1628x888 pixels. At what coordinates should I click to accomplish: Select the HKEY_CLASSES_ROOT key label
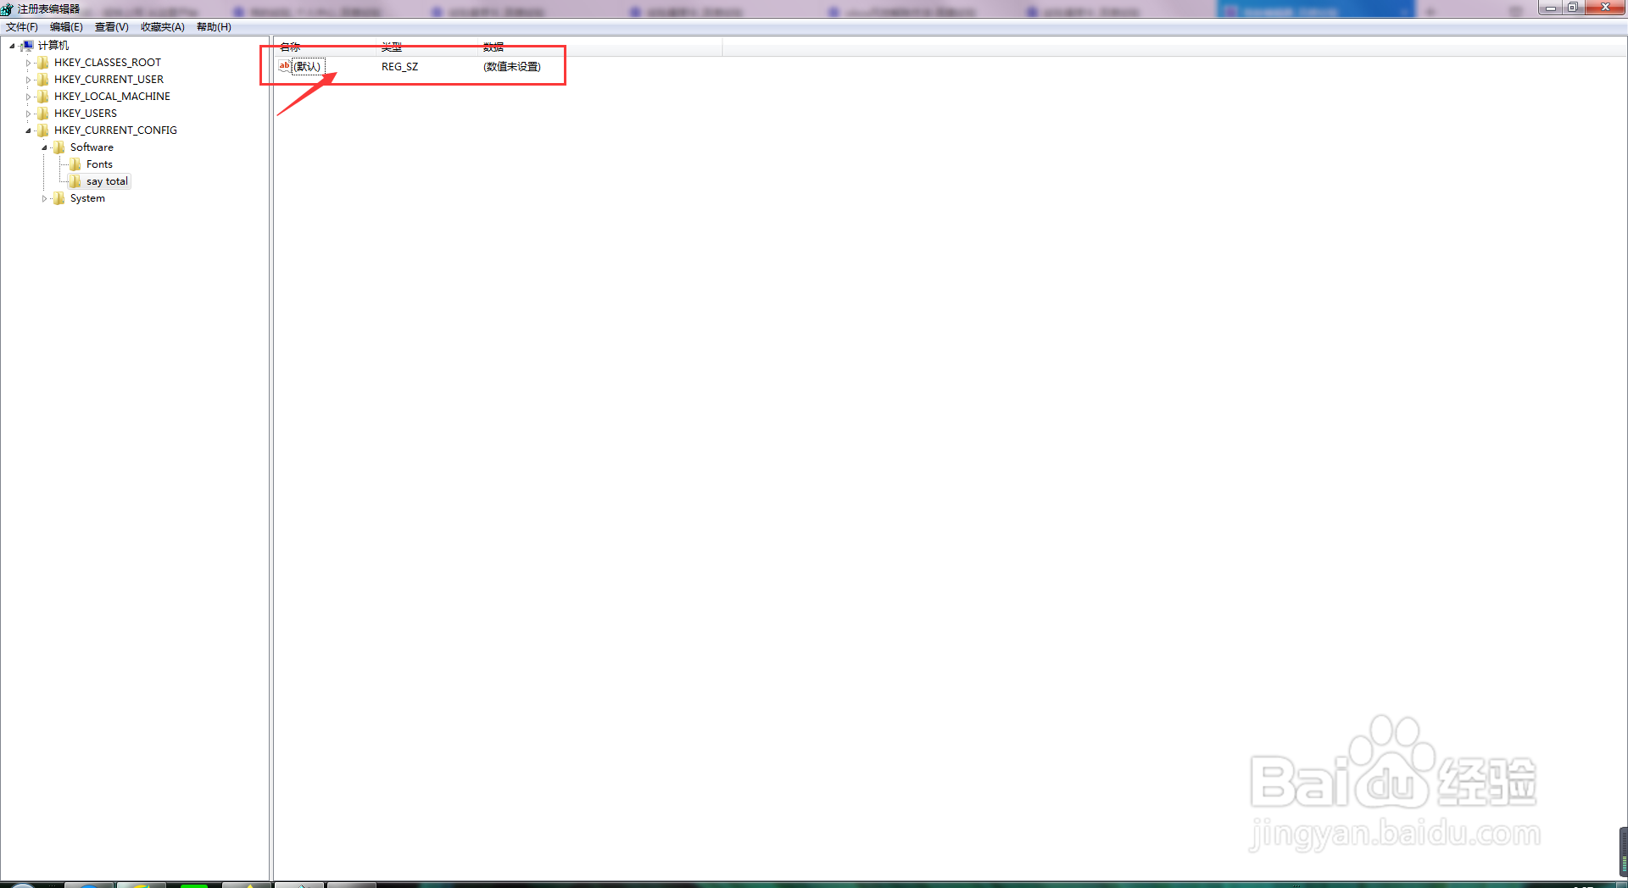pyautogui.click(x=108, y=63)
